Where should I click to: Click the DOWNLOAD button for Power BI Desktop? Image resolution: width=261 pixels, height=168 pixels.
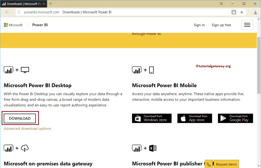coord(20,118)
